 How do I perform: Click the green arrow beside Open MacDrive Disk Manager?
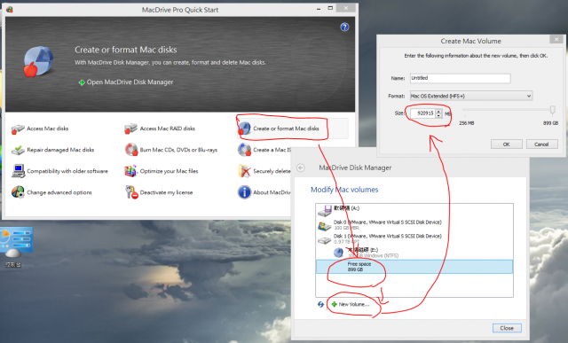82,82
